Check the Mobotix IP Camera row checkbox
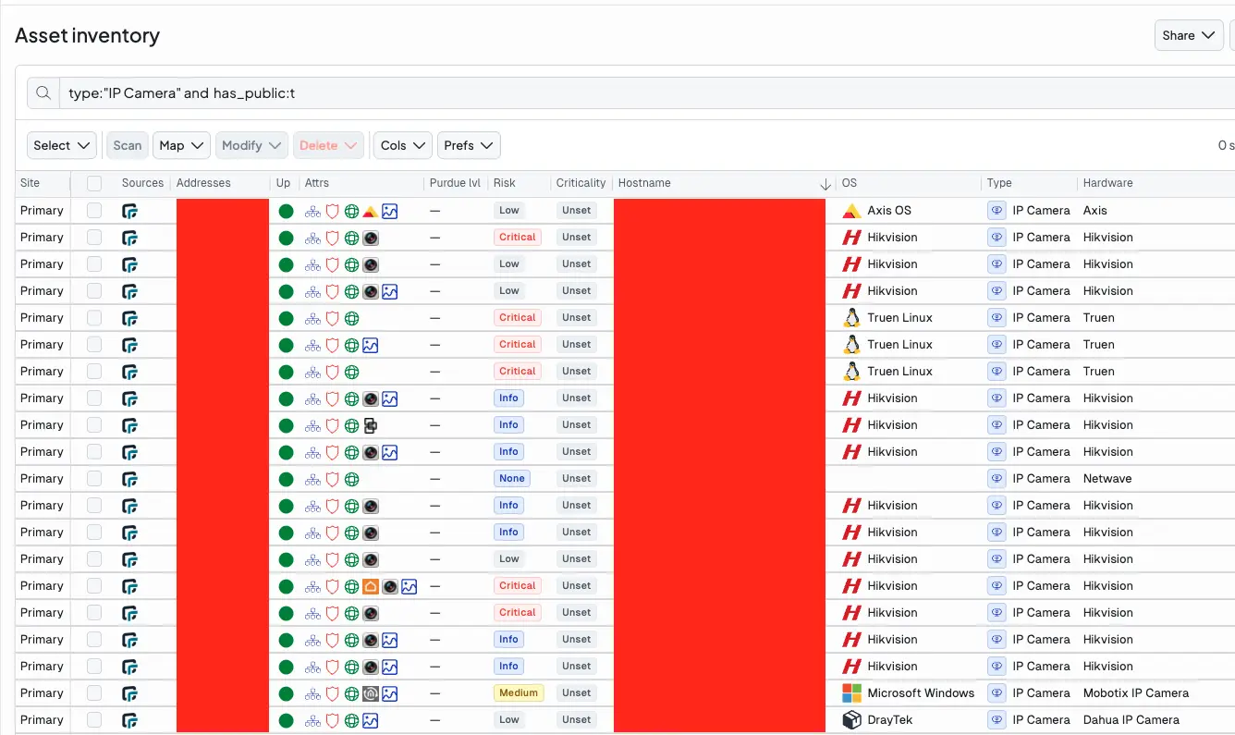This screenshot has width=1235, height=735. (x=94, y=693)
